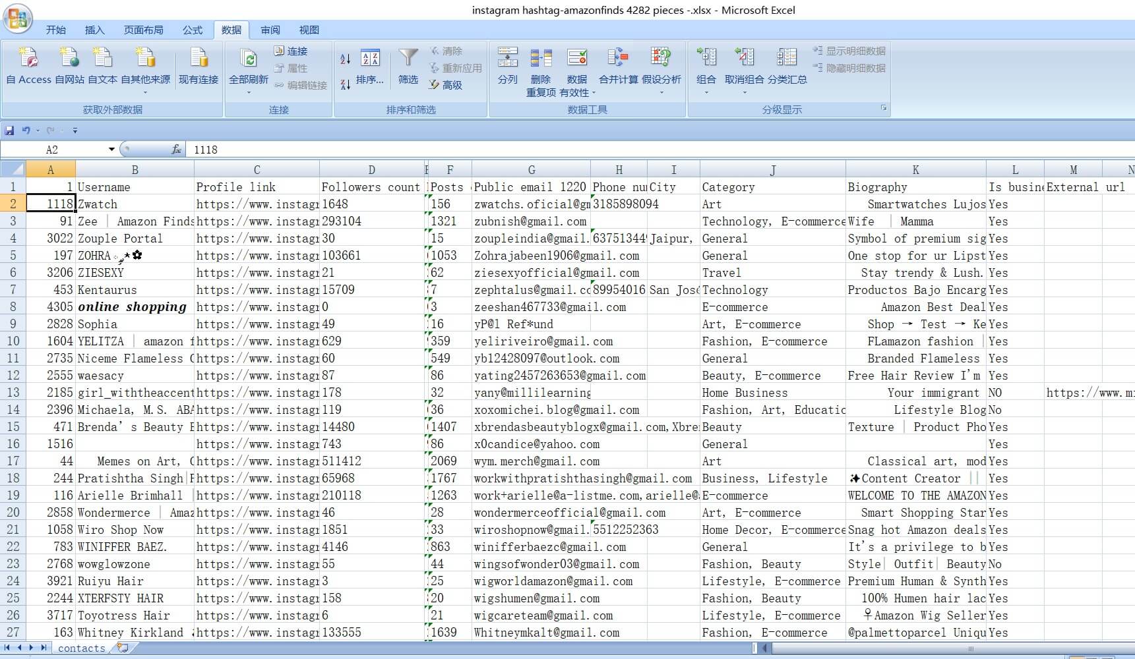
Task: Select column B header
Action: point(135,169)
